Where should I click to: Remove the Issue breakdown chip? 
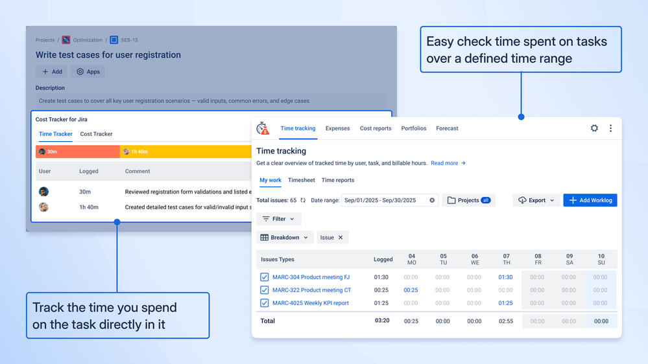pyautogui.click(x=341, y=237)
